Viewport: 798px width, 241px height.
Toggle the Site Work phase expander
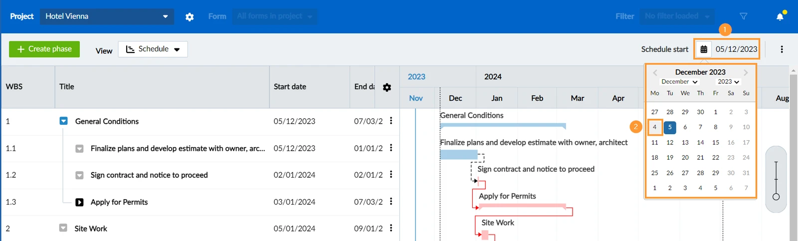63,228
